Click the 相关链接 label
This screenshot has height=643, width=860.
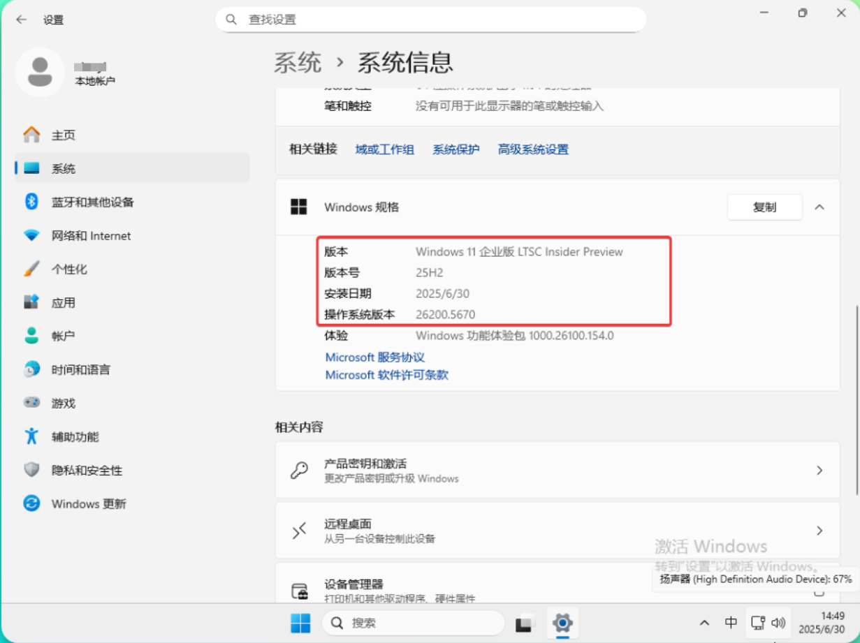[x=313, y=149]
